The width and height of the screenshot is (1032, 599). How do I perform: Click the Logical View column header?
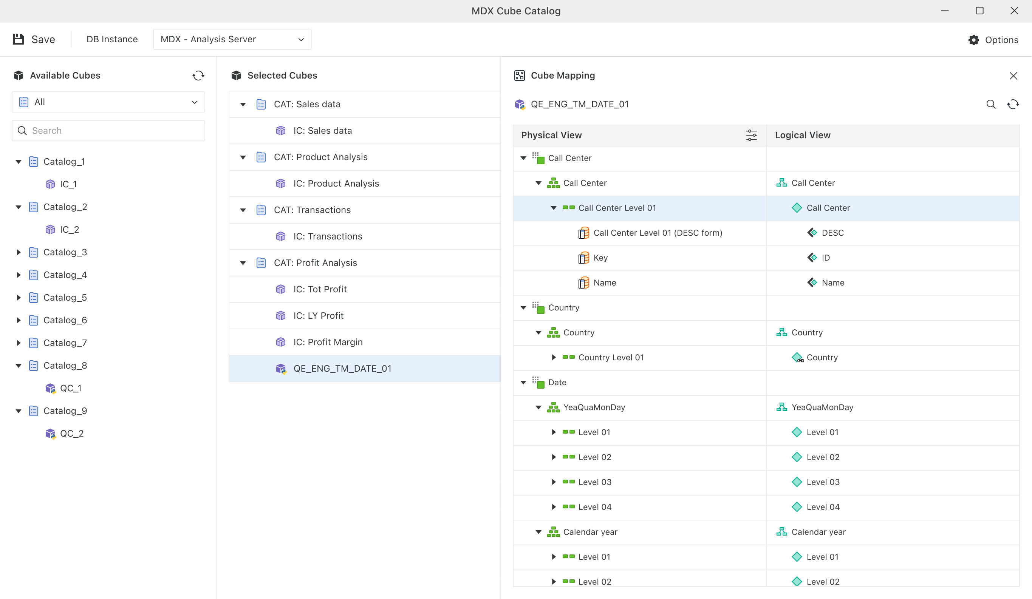pyautogui.click(x=803, y=135)
